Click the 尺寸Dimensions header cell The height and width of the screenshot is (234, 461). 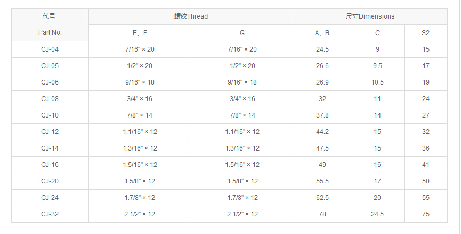click(x=370, y=16)
